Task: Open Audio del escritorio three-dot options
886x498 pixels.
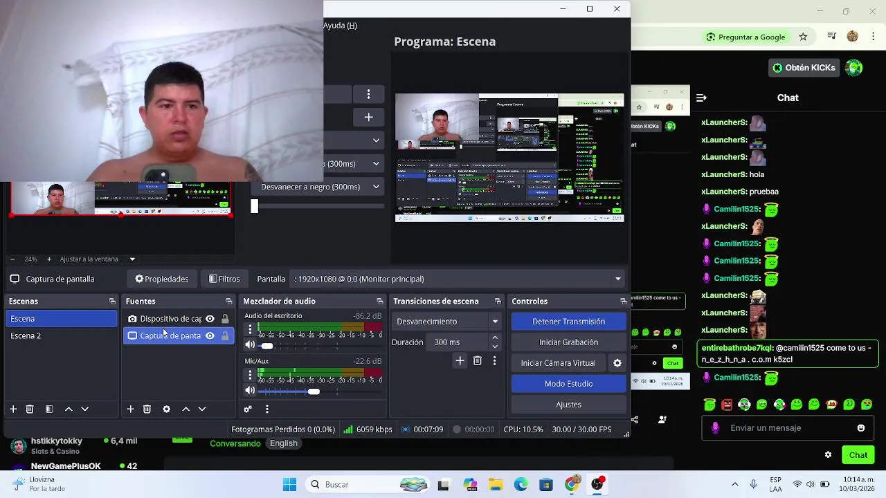Action: [x=250, y=330]
